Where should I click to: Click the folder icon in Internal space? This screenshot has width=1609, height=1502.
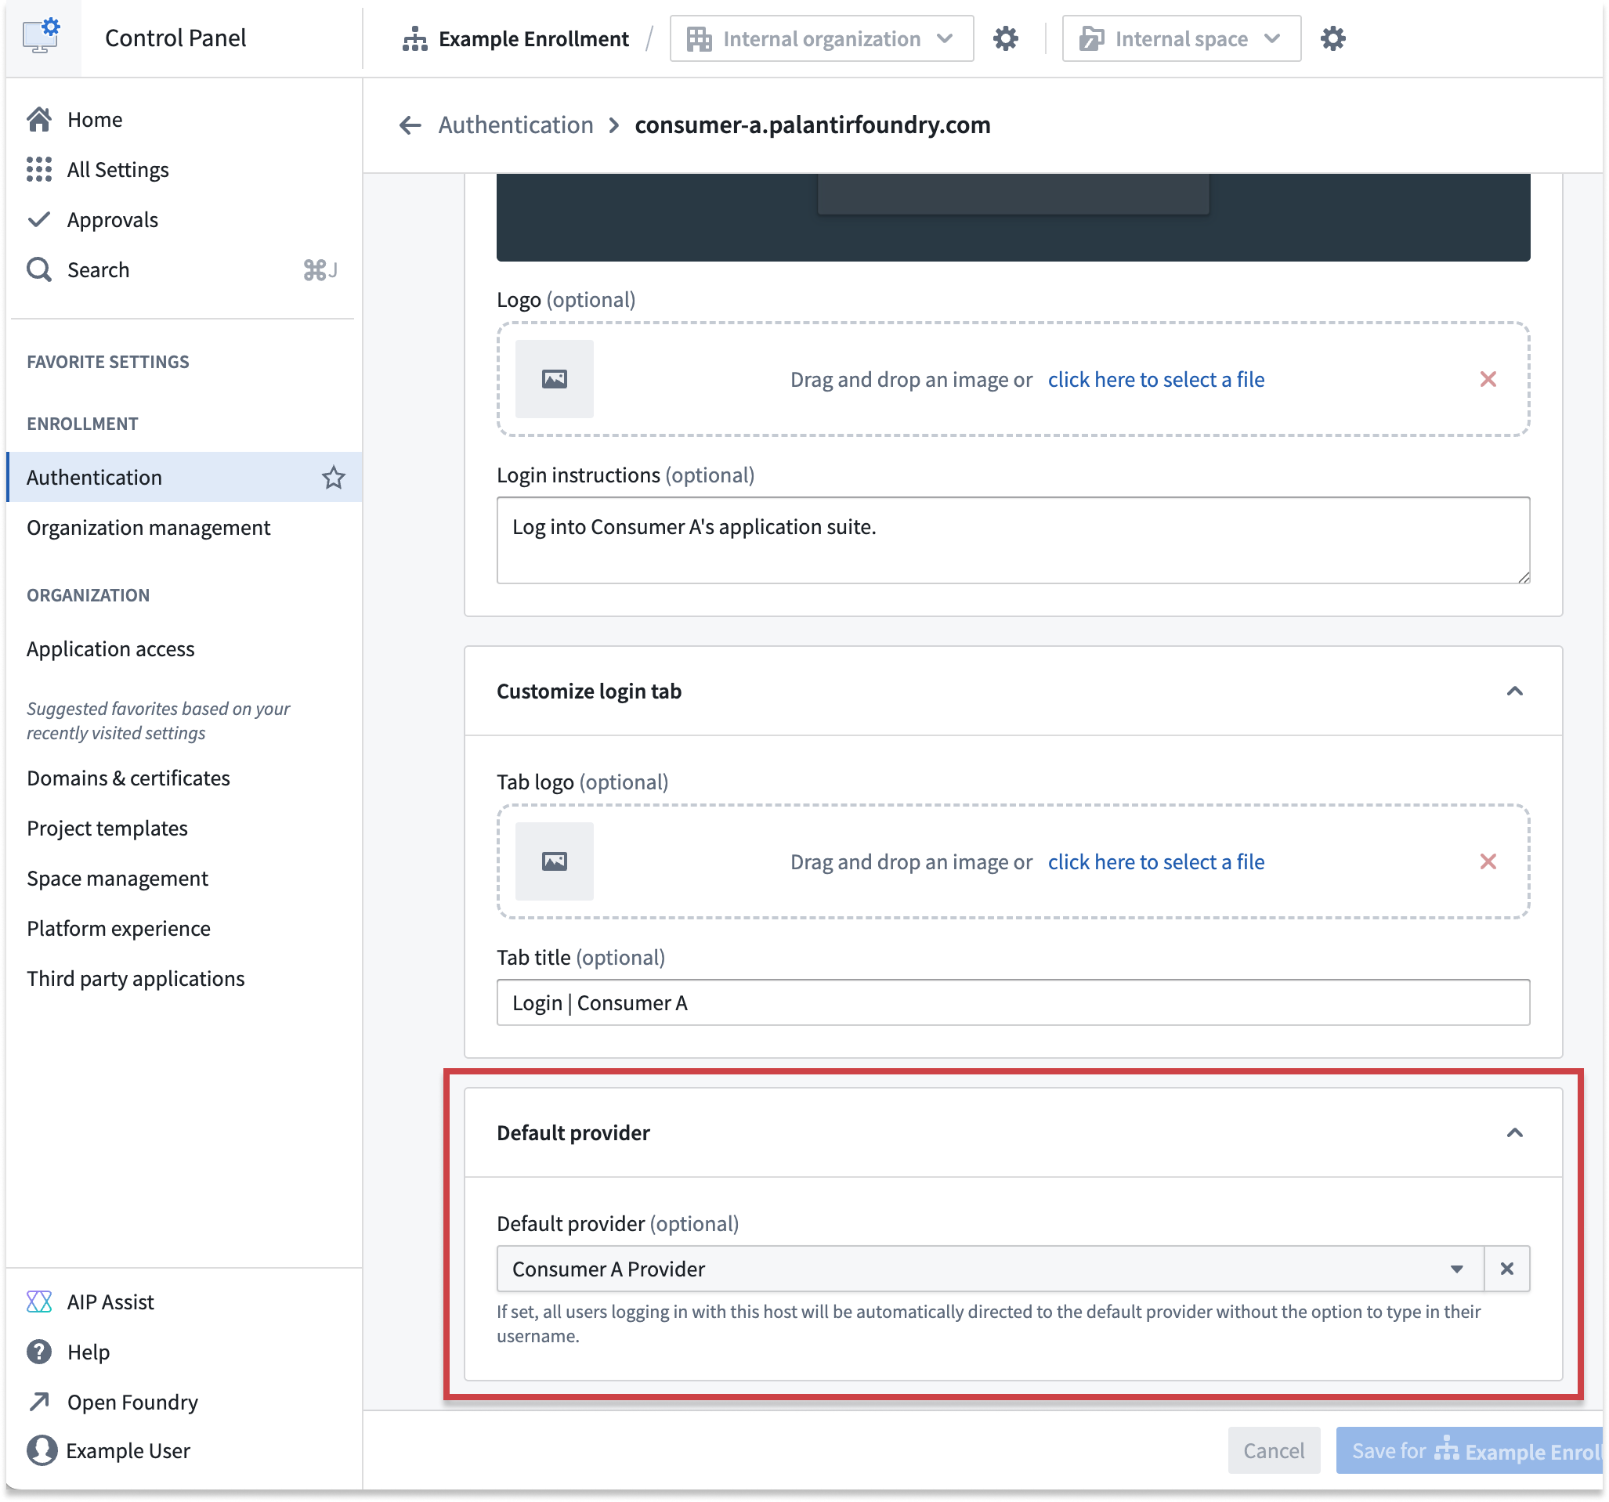[x=1092, y=39]
